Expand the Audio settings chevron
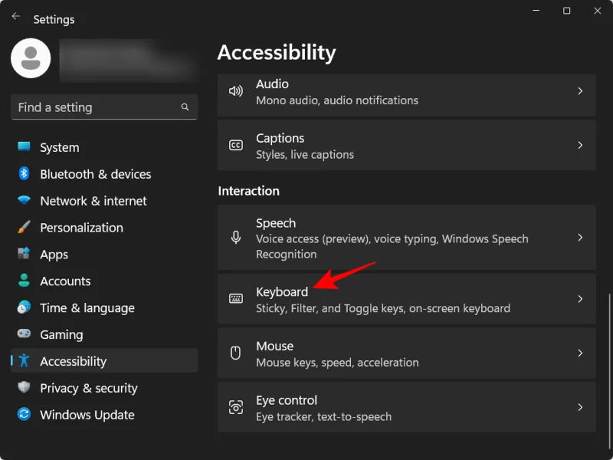 [x=580, y=91]
